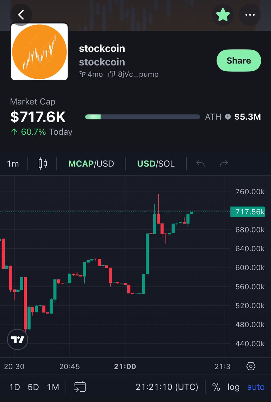The width and height of the screenshot is (271, 402).
Task: Select the 1D range tab
Action: [x=14, y=387]
